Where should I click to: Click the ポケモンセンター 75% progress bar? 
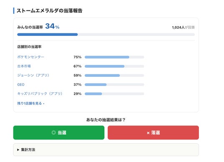(114, 57)
